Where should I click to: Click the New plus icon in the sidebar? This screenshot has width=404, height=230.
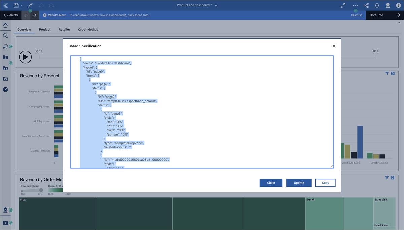[5, 223]
